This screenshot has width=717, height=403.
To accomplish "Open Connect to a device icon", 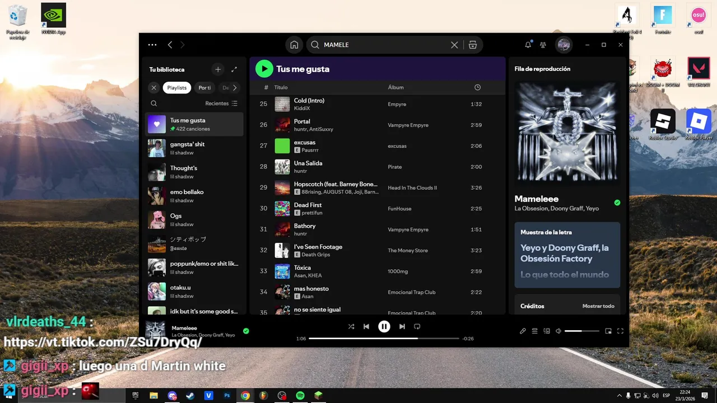I will pyautogui.click(x=547, y=331).
